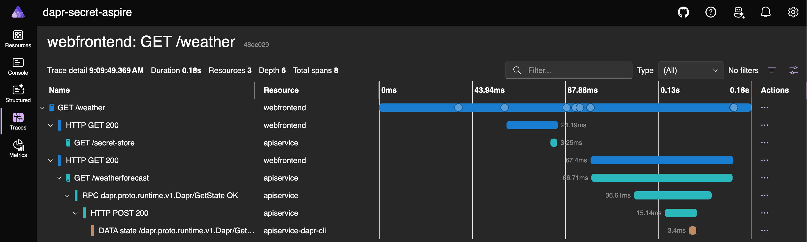
Task: Select the RPC dapr.proto.runtime.v1.Dapr/GetState OK span
Action: point(160,195)
